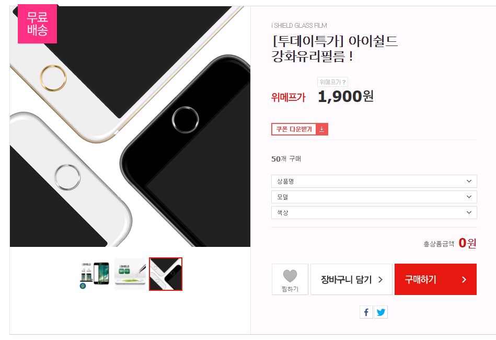Click 쿠폰 다운받기 coupon button
496x340 pixels.
[x=299, y=129]
